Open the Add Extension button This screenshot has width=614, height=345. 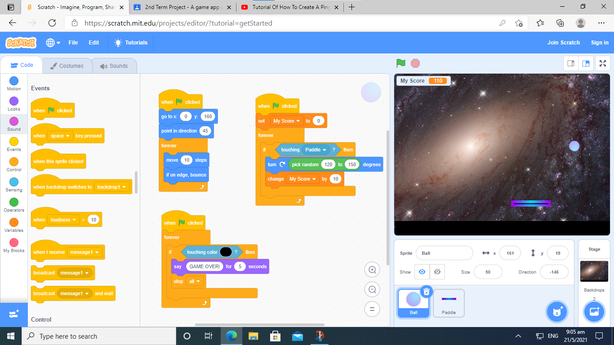[x=13, y=314]
